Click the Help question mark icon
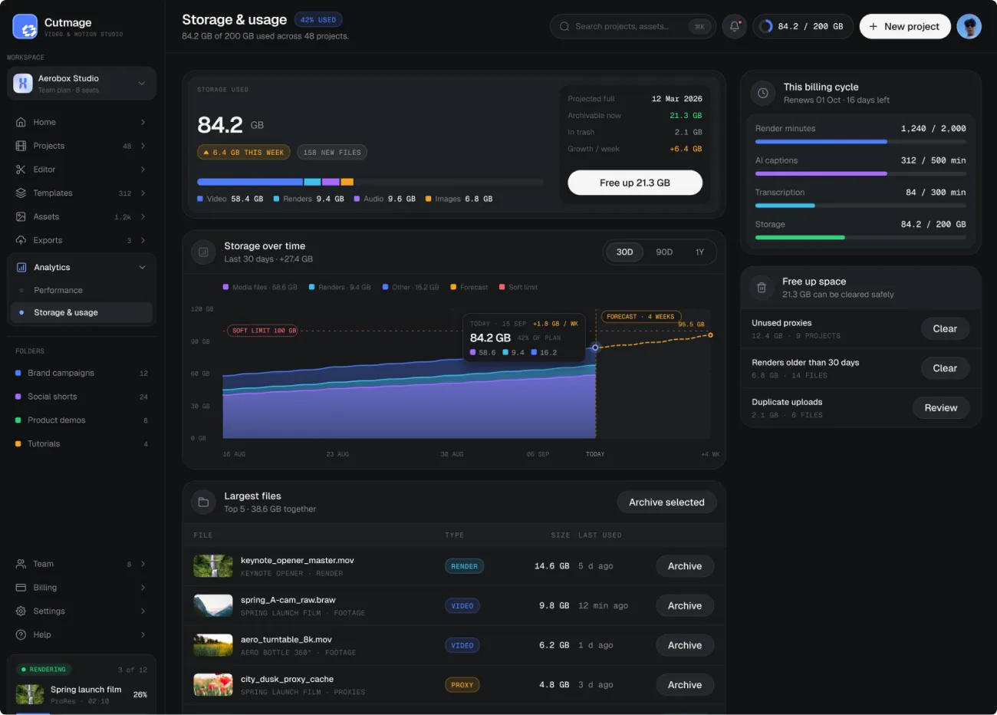 click(21, 635)
